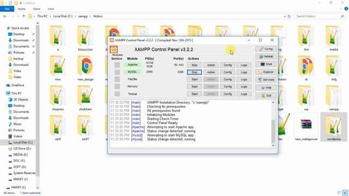Toggle Mercury service checkbox

117,87
